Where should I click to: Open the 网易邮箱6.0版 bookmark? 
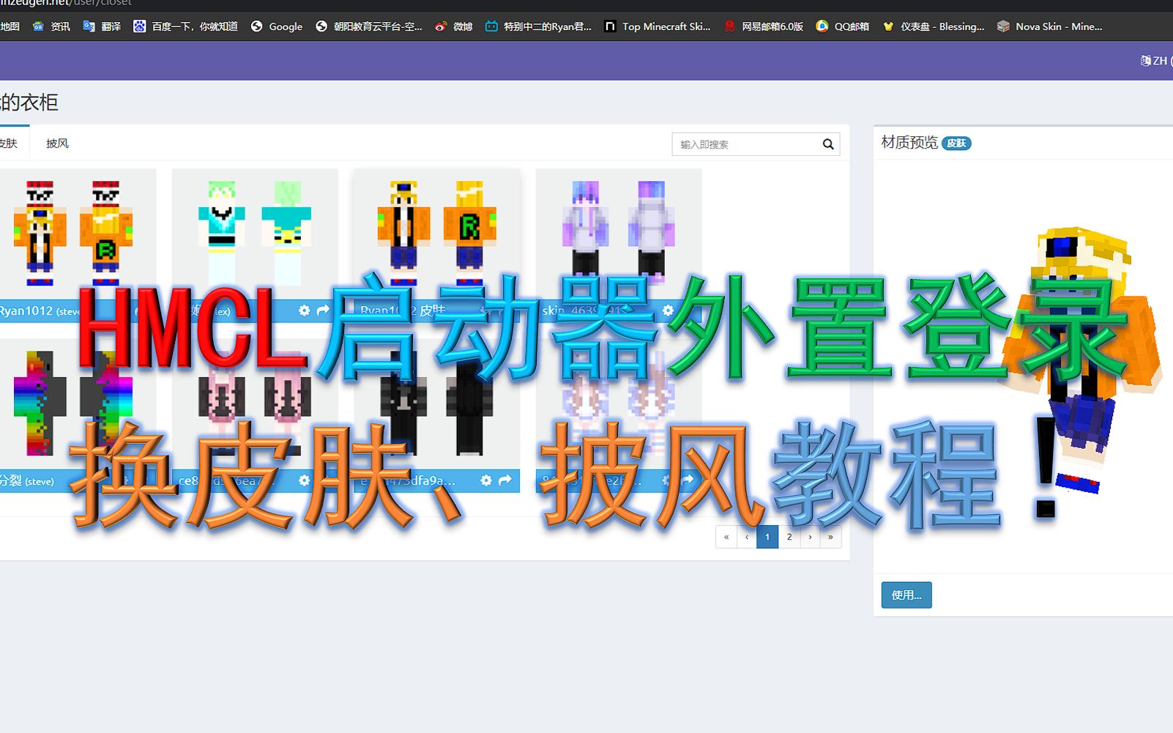[x=763, y=26]
